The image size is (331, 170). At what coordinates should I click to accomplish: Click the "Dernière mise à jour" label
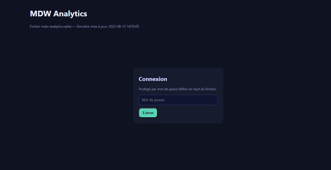pos(92,27)
